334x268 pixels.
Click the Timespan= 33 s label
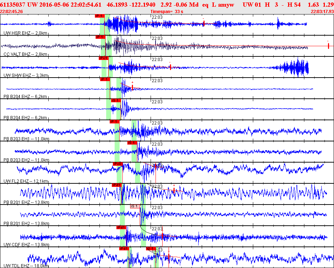pos(167,12)
